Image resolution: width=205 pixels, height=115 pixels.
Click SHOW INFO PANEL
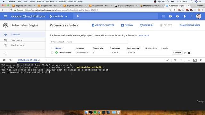click(x=190, y=25)
